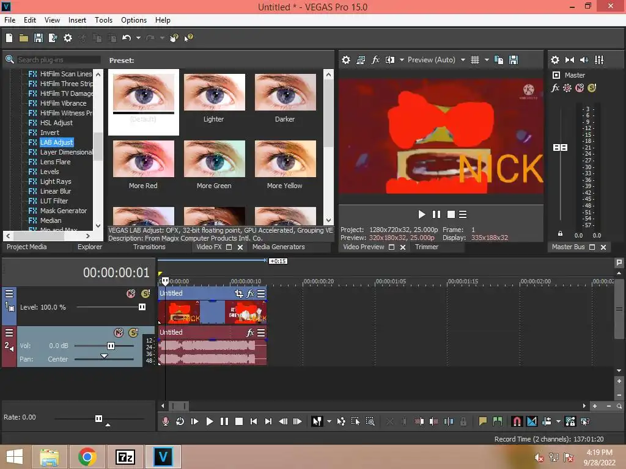Image resolution: width=626 pixels, height=469 pixels.
Task: Open the Options menu
Action: point(134,20)
